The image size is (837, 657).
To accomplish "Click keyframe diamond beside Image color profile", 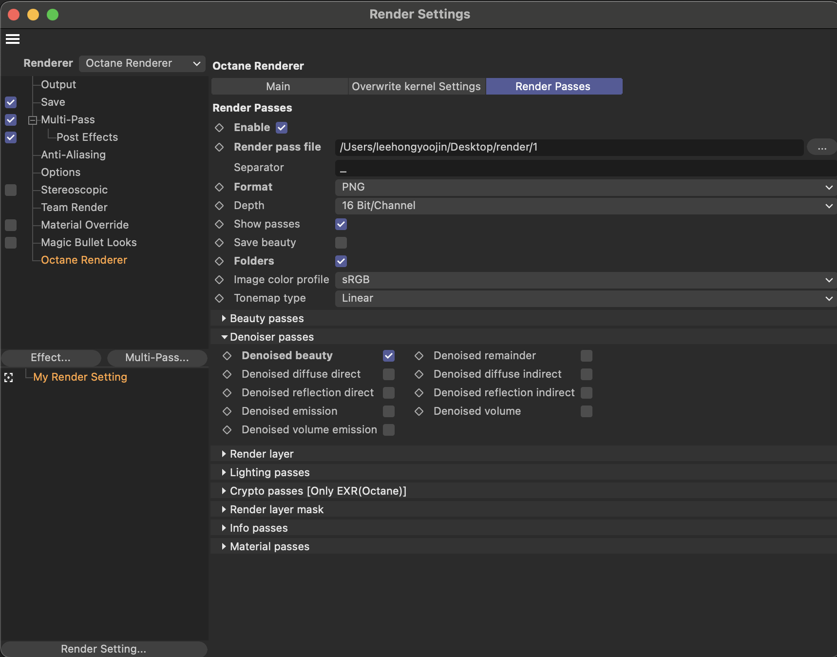I will pos(219,280).
